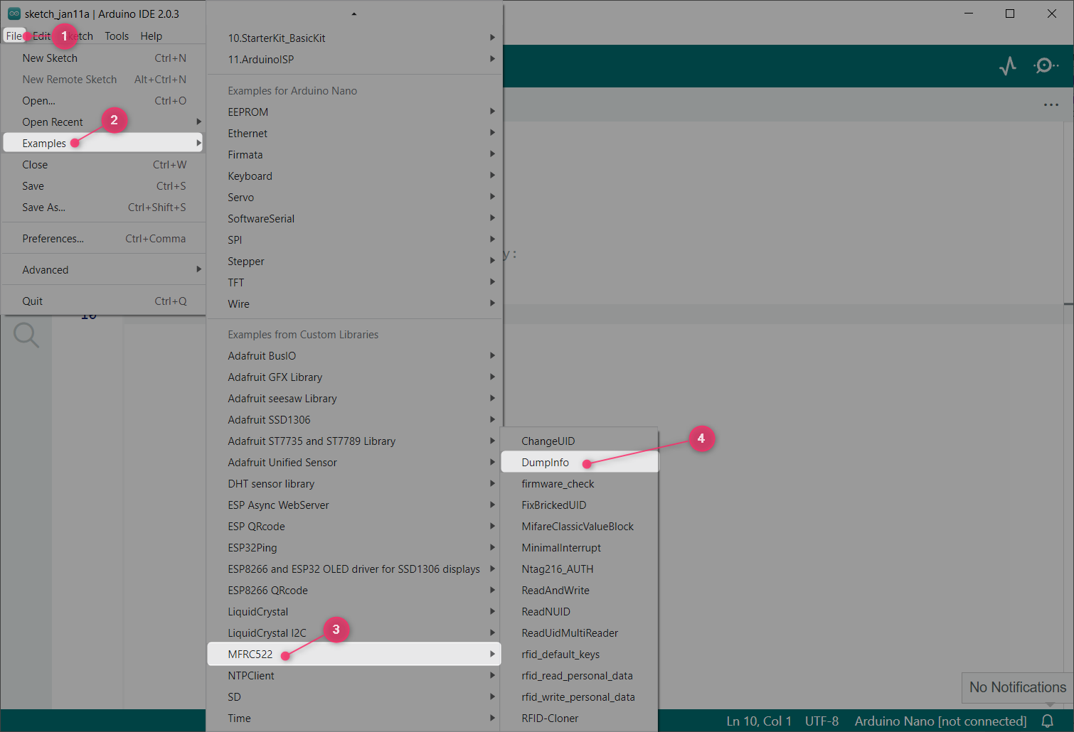Open the Time examples submenu

[354, 718]
